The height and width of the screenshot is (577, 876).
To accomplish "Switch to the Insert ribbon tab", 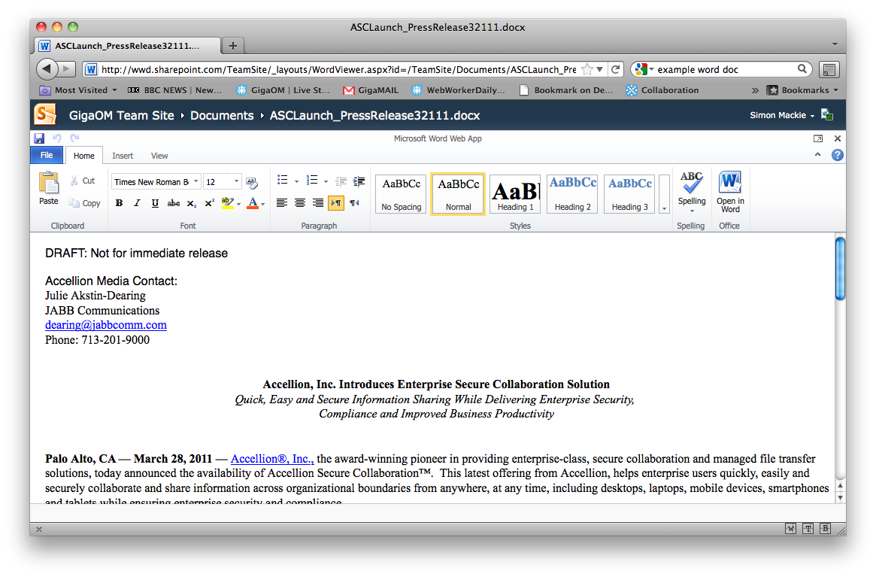I will (123, 156).
